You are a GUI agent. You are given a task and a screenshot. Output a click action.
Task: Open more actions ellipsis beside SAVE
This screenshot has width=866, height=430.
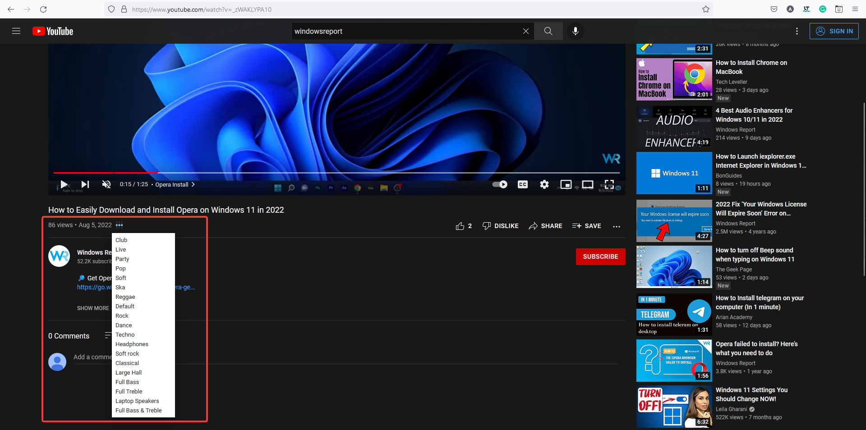(x=617, y=226)
